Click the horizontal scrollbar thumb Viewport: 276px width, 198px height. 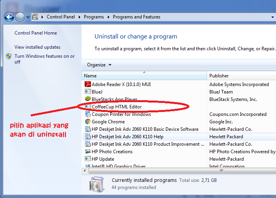coord(182,170)
